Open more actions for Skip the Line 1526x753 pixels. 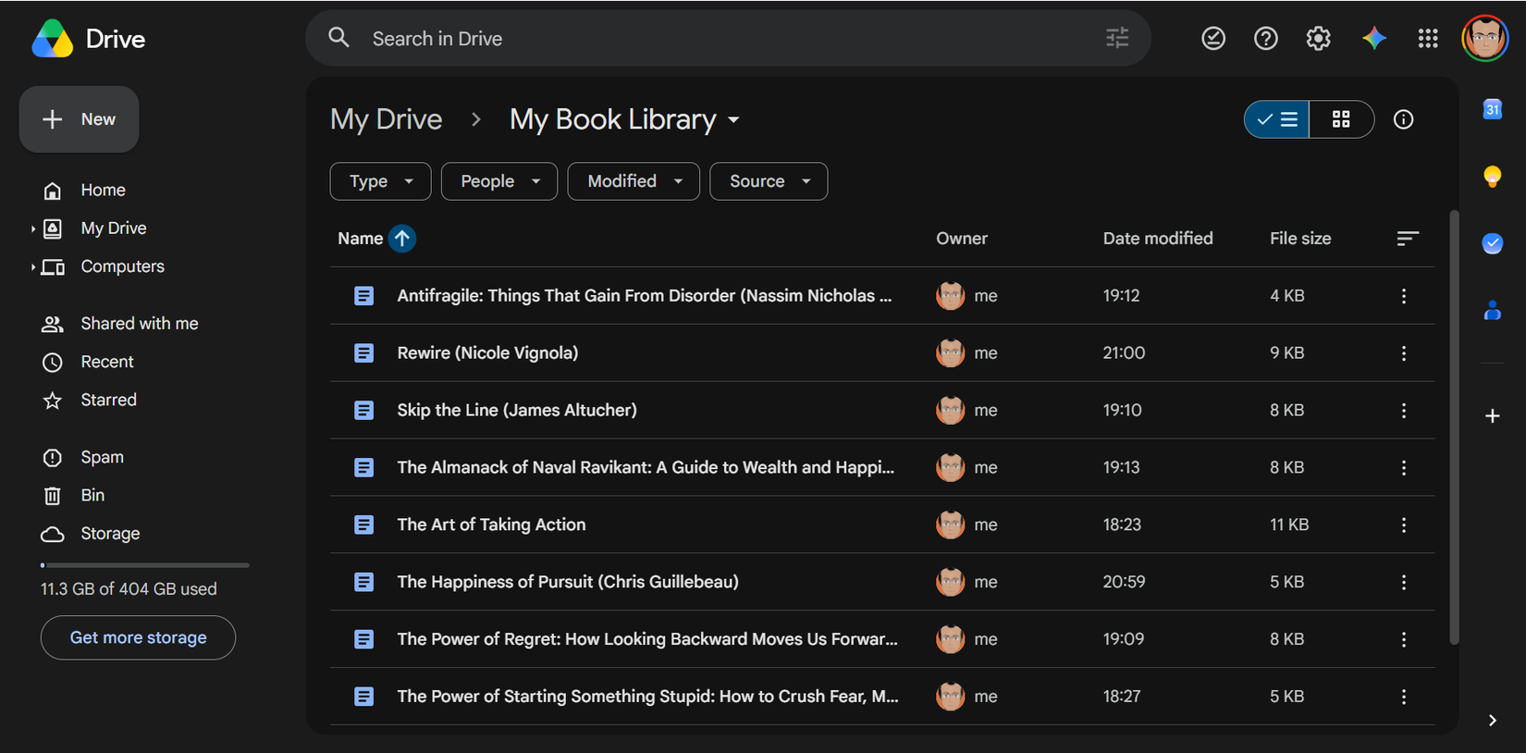[1404, 411]
